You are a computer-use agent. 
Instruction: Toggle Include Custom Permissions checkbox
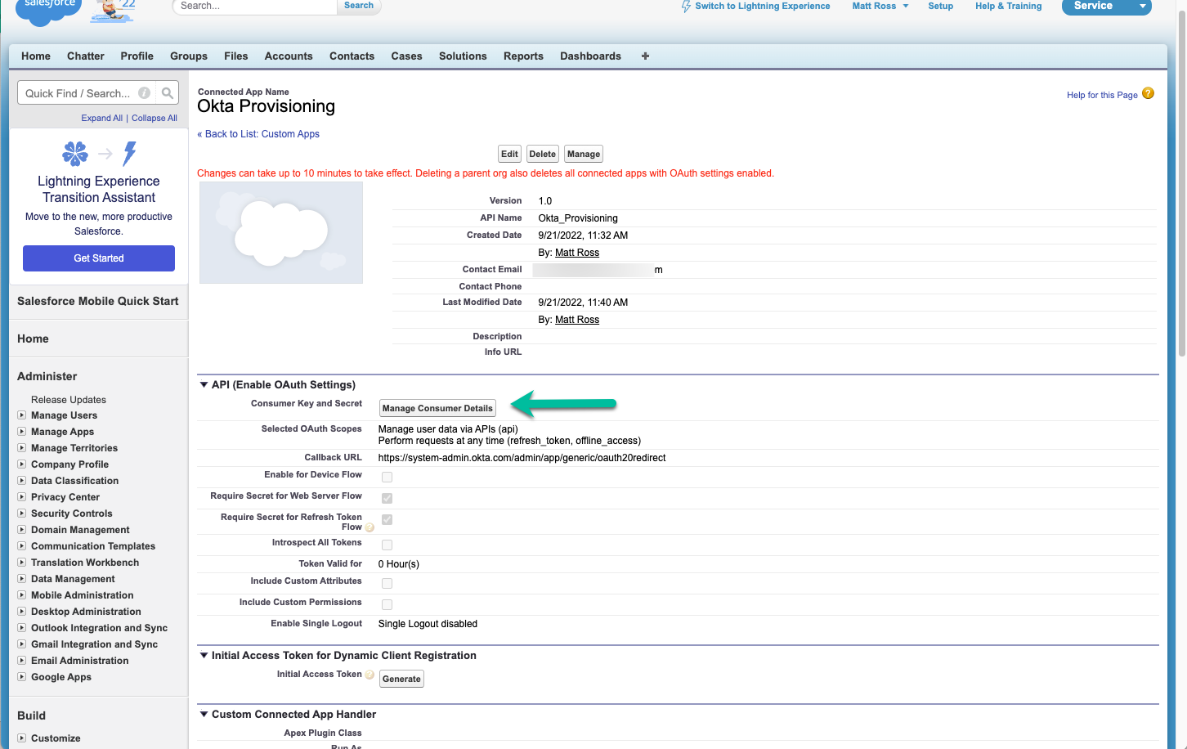tap(387, 604)
